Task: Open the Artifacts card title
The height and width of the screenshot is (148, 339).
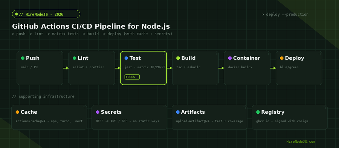Action: pos(193,112)
